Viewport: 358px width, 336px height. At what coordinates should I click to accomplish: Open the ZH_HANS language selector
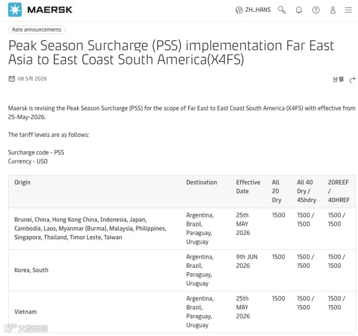(x=253, y=10)
